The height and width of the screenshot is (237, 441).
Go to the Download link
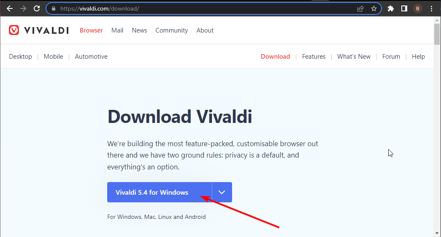tap(275, 57)
